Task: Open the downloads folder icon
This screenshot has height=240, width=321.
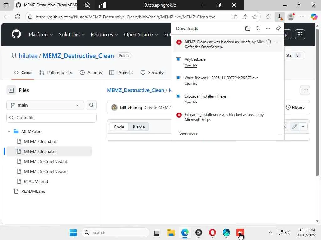Action: click(248, 28)
